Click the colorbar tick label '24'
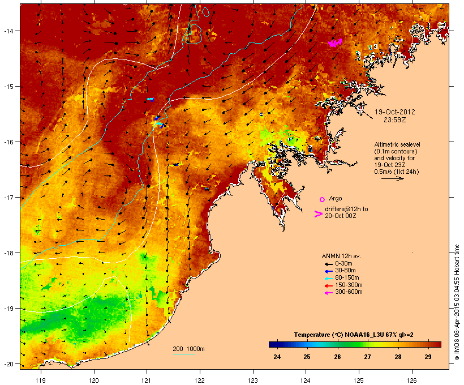The height and width of the screenshot is (385, 464). click(277, 357)
